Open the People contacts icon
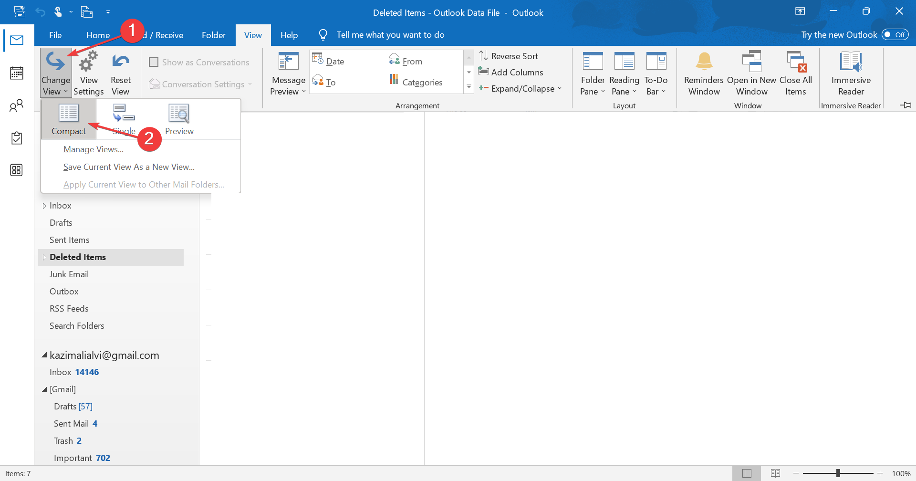This screenshot has height=481, width=916. (x=17, y=105)
